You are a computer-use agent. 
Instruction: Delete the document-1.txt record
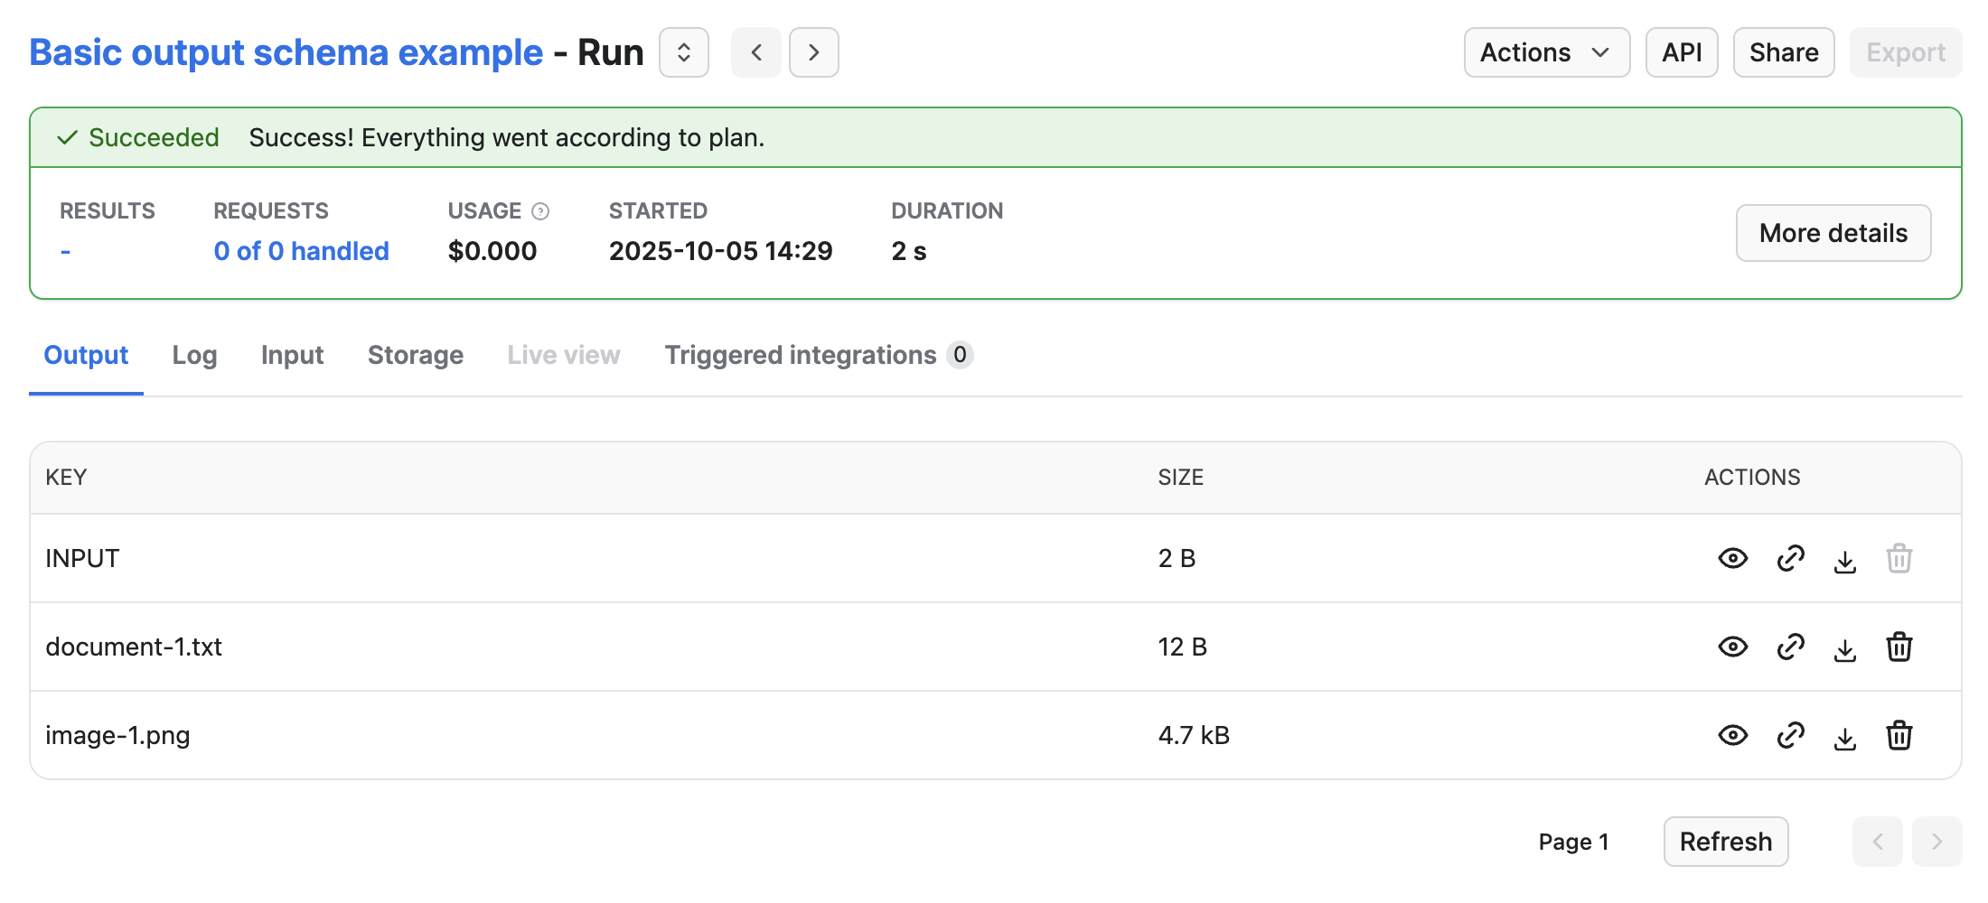1899,647
